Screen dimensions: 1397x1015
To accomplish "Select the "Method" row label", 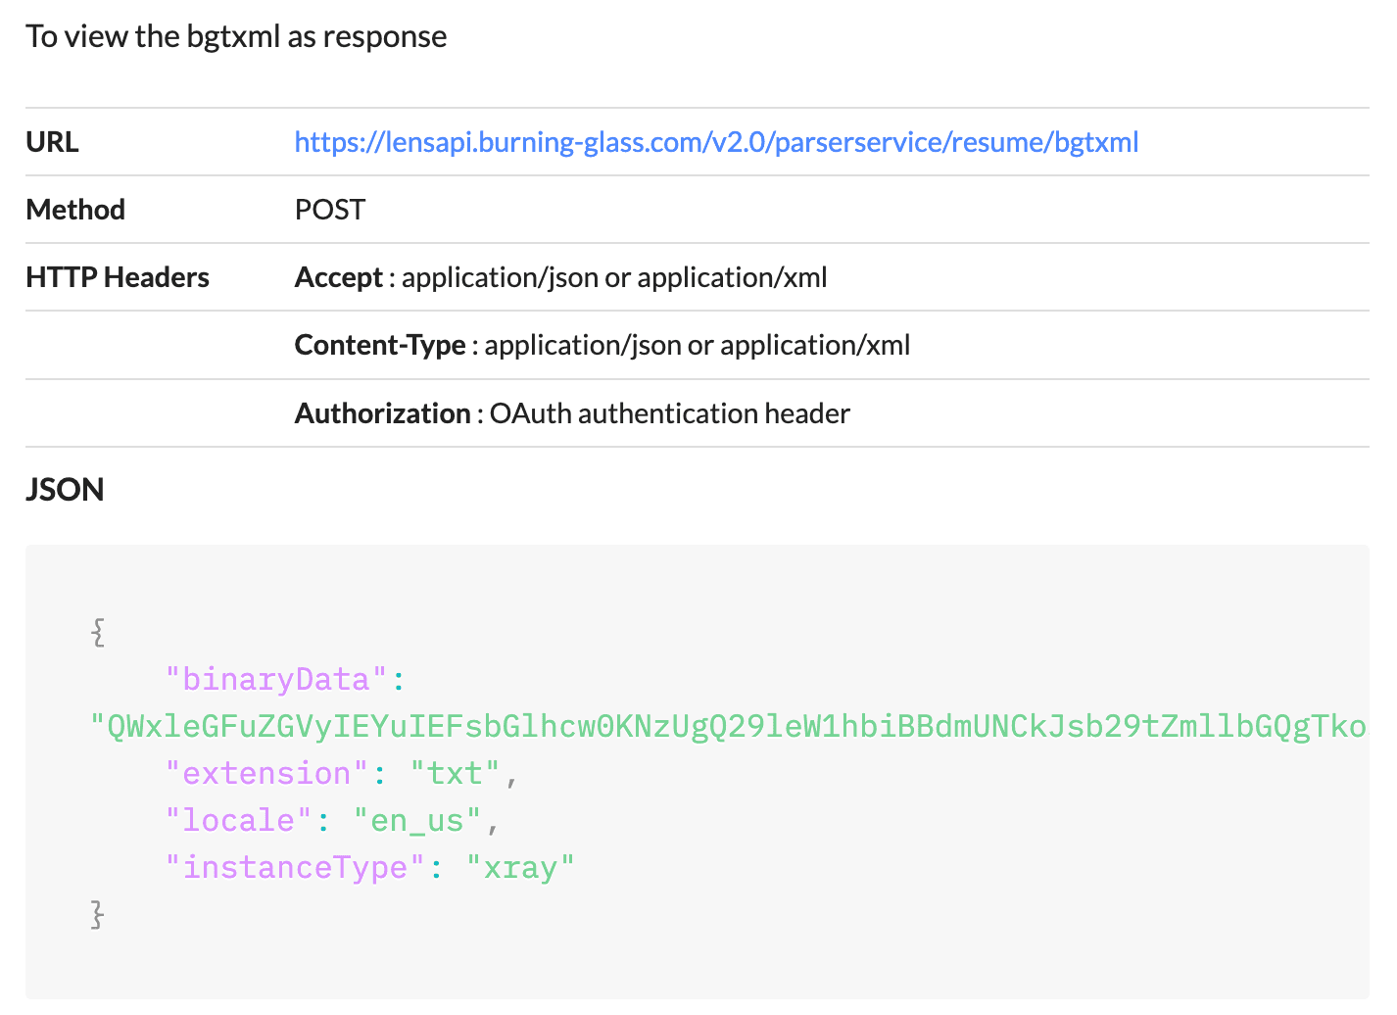I will (x=75, y=210).
